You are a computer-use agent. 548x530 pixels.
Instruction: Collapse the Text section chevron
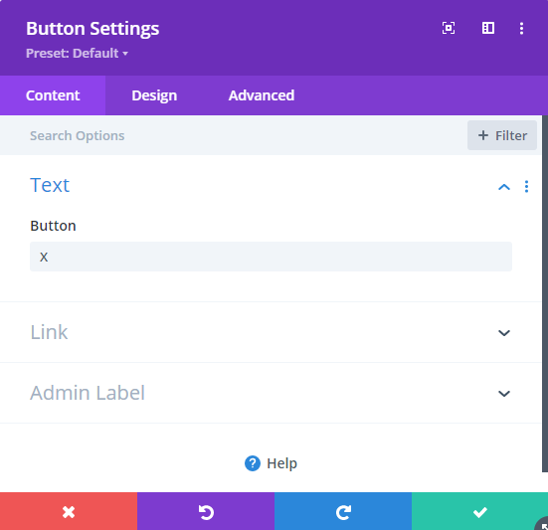[504, 187]
